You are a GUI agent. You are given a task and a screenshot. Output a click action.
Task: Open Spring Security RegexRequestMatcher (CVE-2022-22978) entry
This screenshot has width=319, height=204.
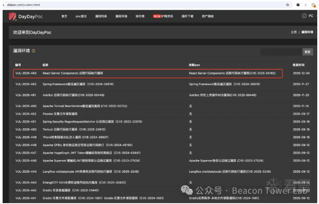pos(92,122)
